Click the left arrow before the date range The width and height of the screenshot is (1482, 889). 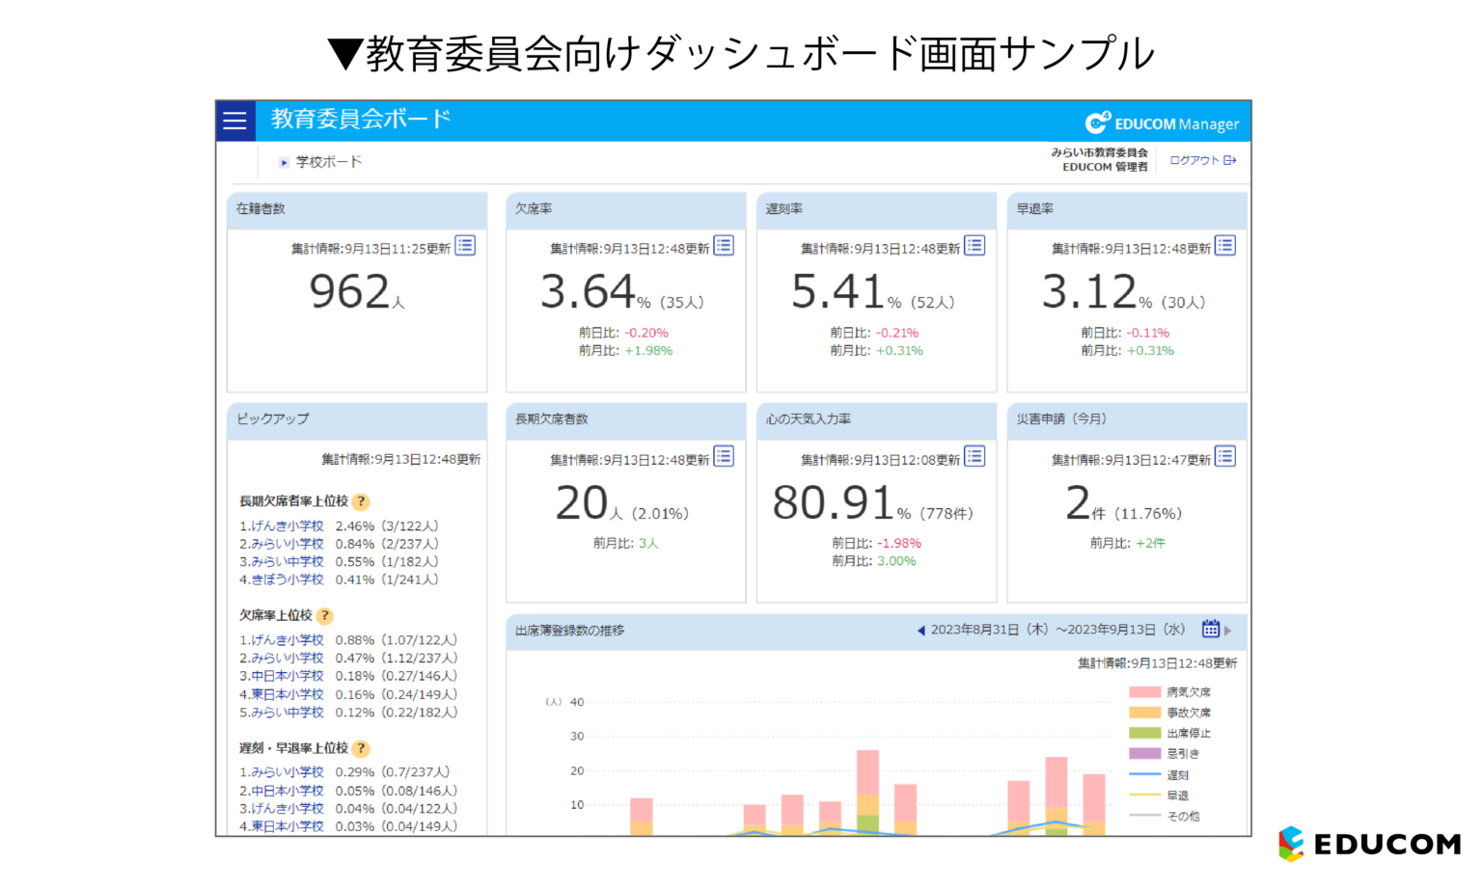point(919,628)
